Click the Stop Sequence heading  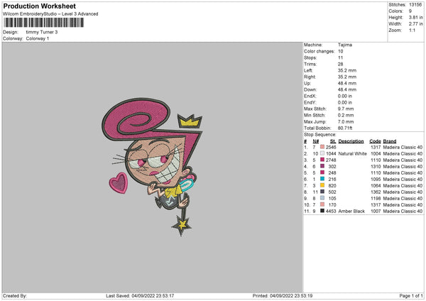[319, 133]
